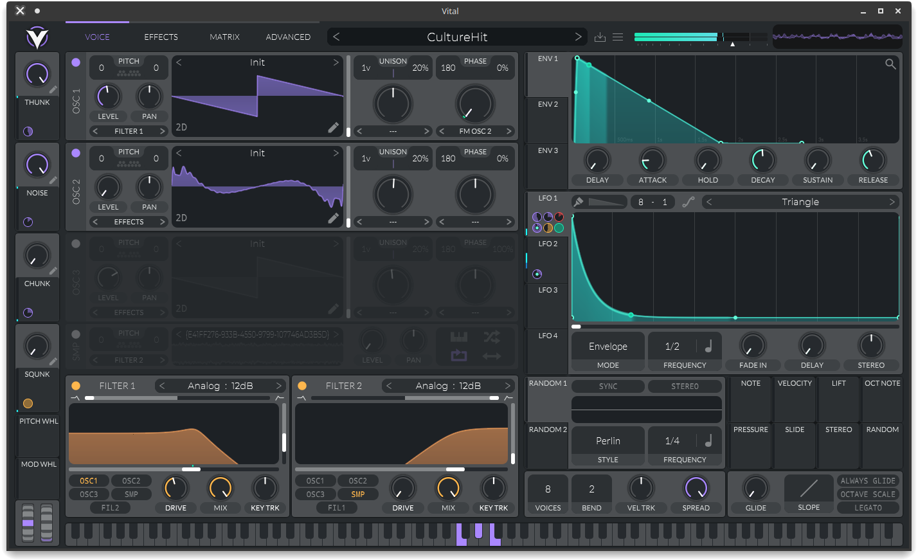Open OSC 1 FILTER 1 routing selector
Image resolution: width=918 pixels, height=560 pixels.
[x=129, y=131]
